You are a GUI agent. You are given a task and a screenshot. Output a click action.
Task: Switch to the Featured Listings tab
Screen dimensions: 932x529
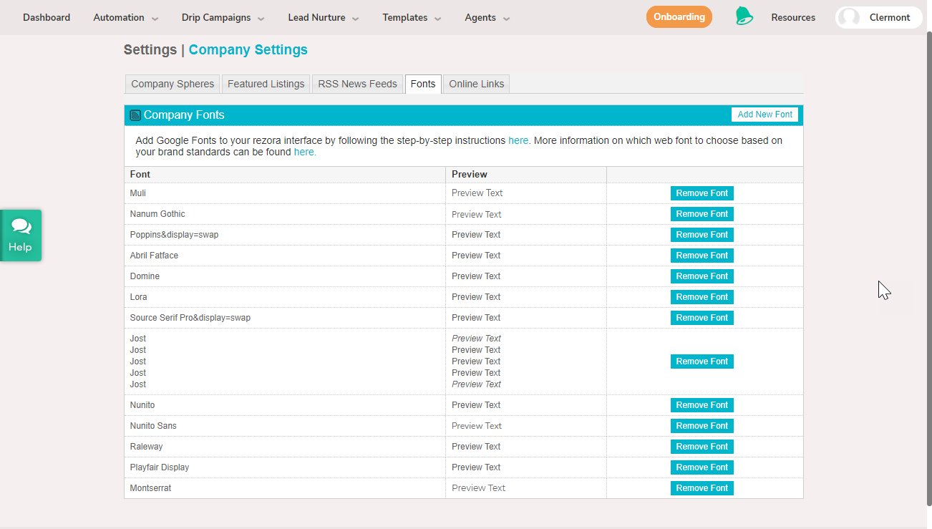tap(266, 84)
